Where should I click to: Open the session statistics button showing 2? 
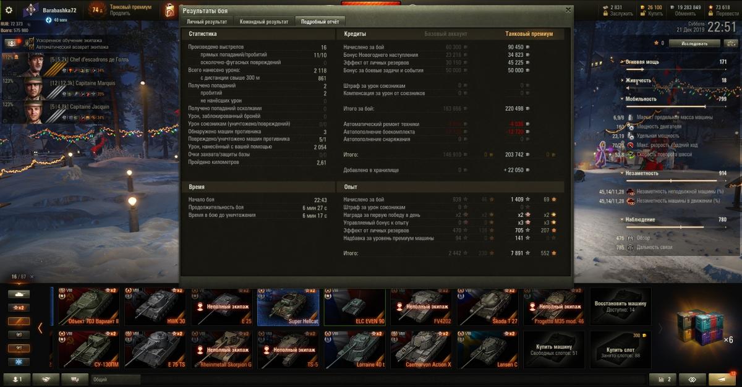point(663,380)
